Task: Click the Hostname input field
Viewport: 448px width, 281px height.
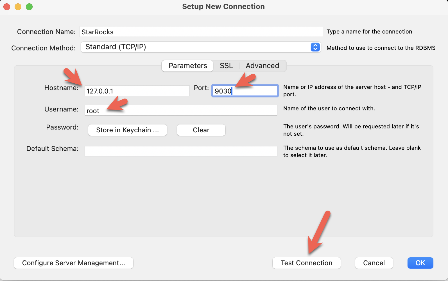Action: (137, 91)
